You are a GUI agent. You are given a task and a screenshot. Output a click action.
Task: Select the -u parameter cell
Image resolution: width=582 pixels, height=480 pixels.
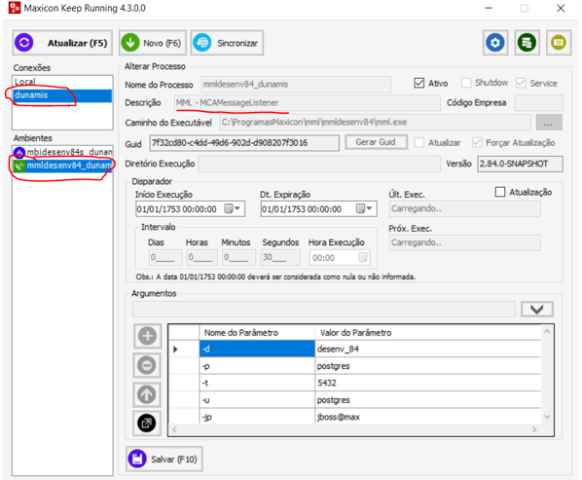(257, 400)
